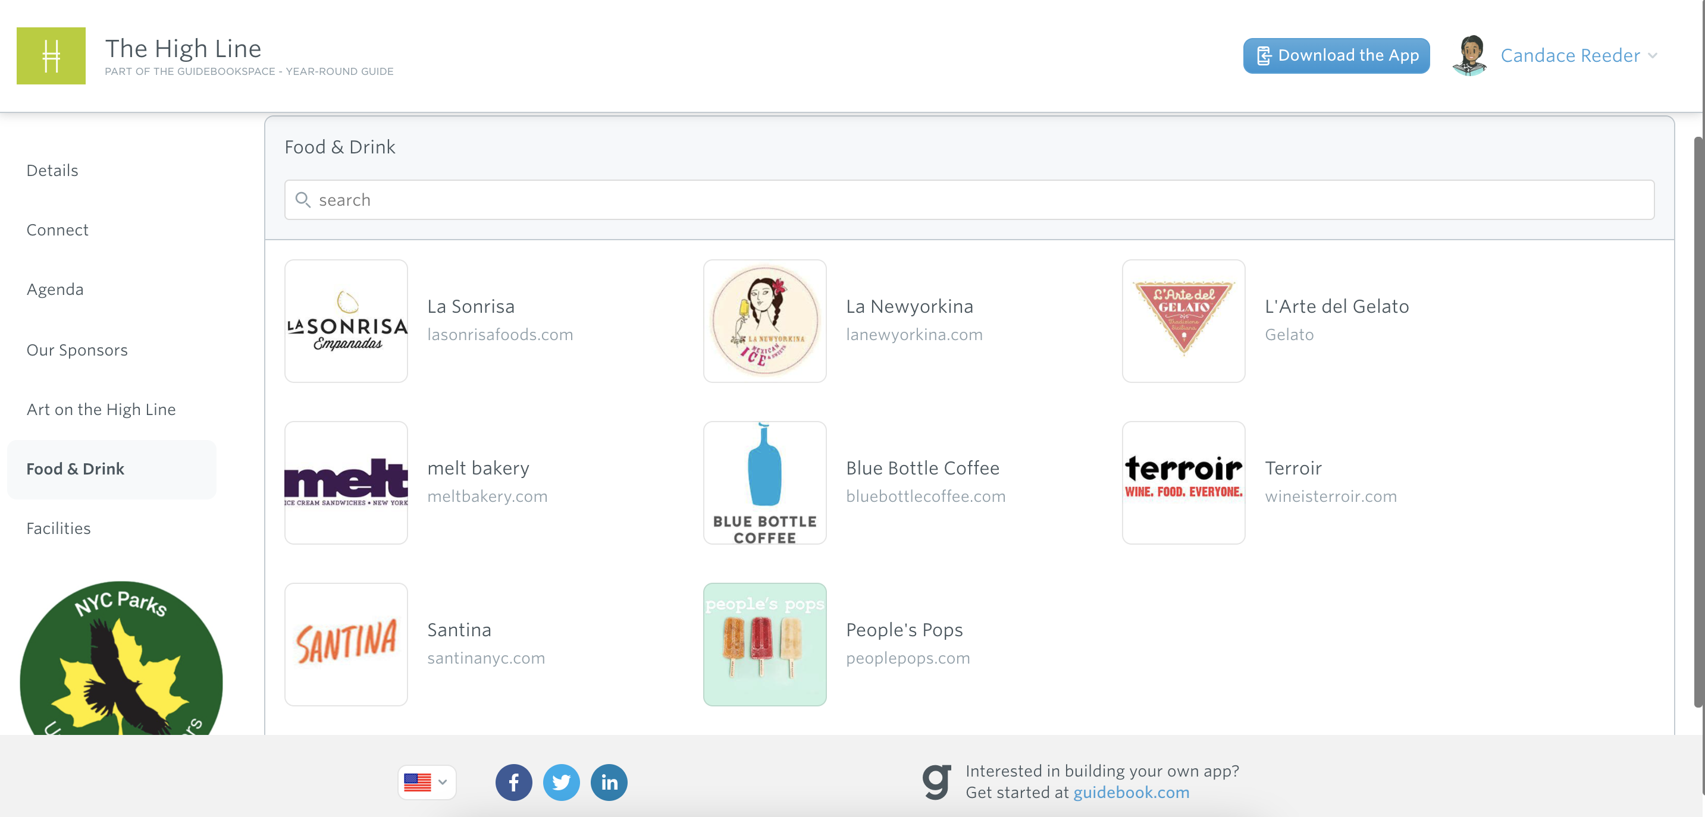Open the L'Arte del Gelato listing title
This screenshot has width=1705, height=817.
coord(1336,306)
